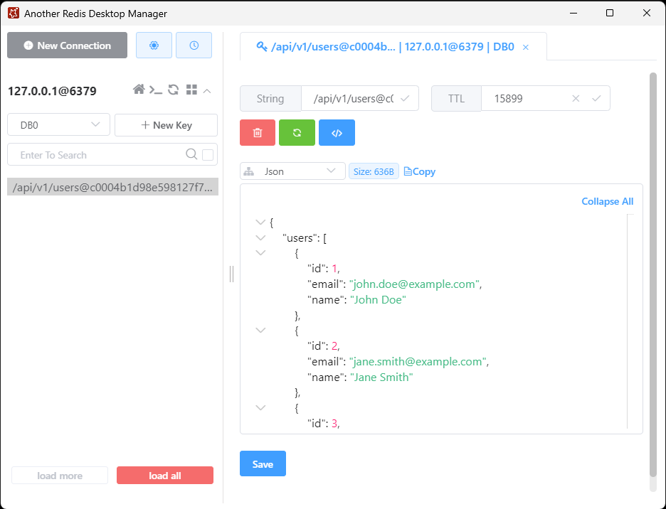Open the Json format dropdown
This screenshot has width=666, height=509.
292,171
